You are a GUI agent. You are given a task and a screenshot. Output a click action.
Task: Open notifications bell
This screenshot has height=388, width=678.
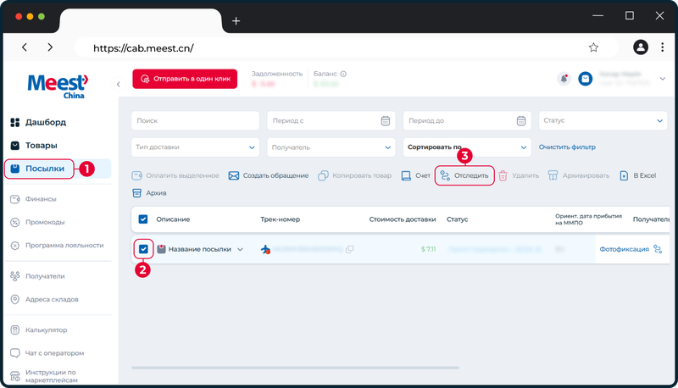pyautogui.click(x=564, y=79)
